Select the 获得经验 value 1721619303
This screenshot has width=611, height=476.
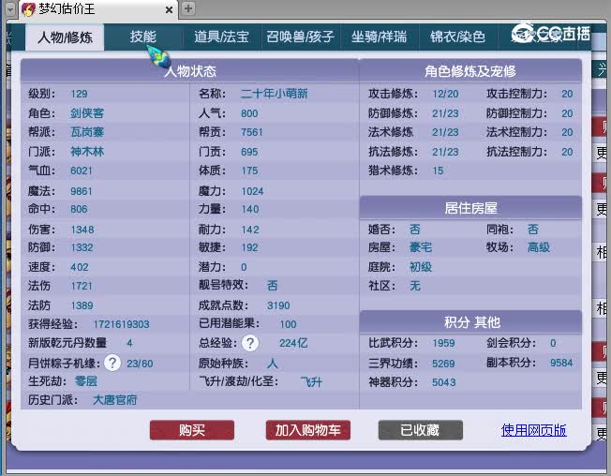tap(121, 324)
